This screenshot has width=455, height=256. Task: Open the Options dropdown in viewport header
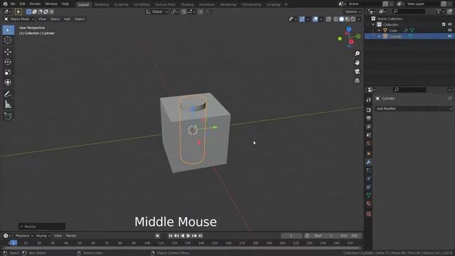coord(353,12)
